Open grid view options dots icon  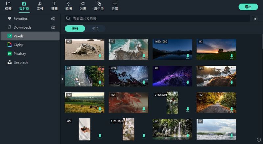coord(255,18)
